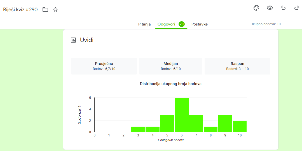Click the Postignuti bodovi axis label
The image size is (302, 151).
click(171, 140)
